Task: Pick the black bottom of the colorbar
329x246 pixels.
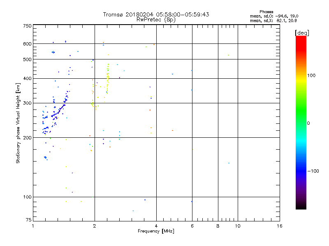Action: [301, 207]
